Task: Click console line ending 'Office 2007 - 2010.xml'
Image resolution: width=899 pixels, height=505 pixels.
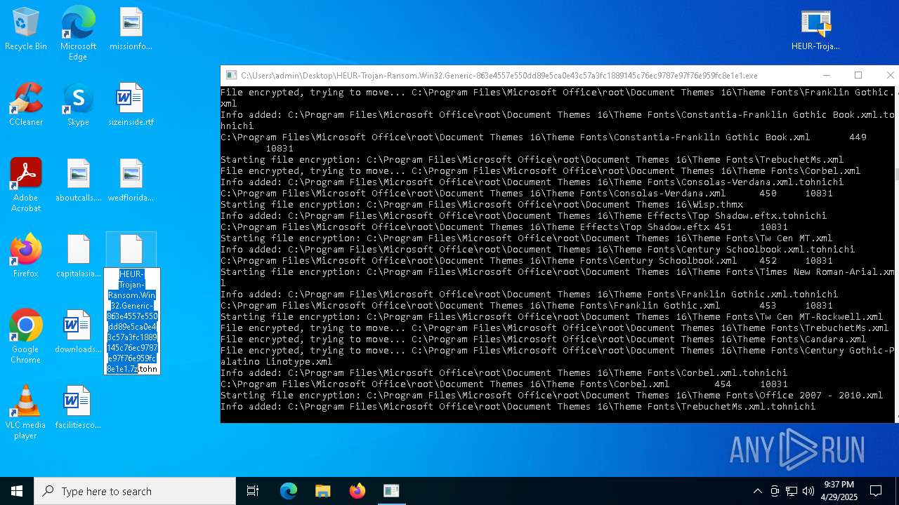Action: [x=552, y=396]
